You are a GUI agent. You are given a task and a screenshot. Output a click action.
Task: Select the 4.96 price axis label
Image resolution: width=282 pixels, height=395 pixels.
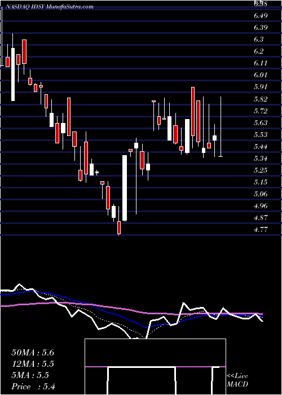tap(261, 206)
